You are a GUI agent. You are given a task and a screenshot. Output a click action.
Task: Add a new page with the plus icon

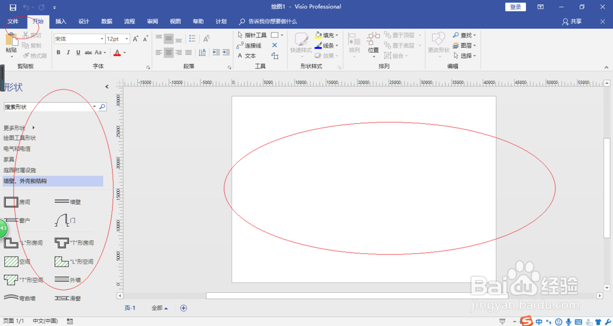click(183, 308)
